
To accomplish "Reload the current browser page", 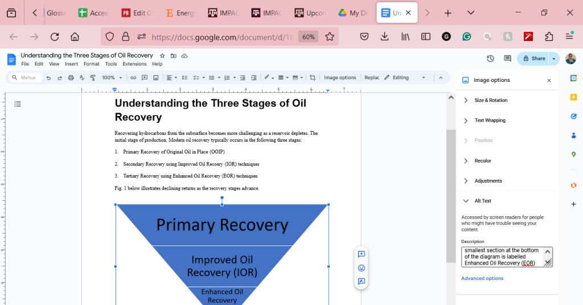I will pyautogui.click(x=55, y=37).
